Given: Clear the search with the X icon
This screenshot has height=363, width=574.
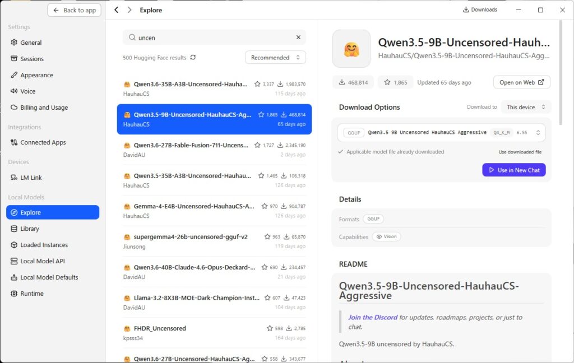Looking at the screenshot, I should (298, 38).
